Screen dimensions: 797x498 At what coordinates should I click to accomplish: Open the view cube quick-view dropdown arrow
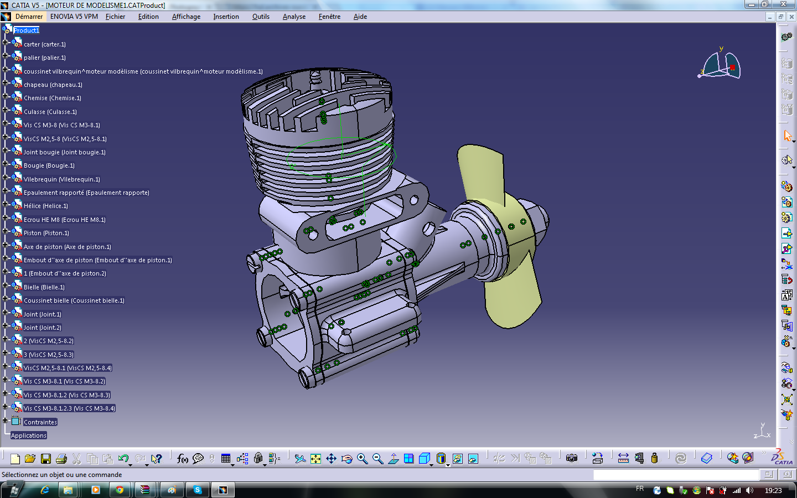[432, 465]
